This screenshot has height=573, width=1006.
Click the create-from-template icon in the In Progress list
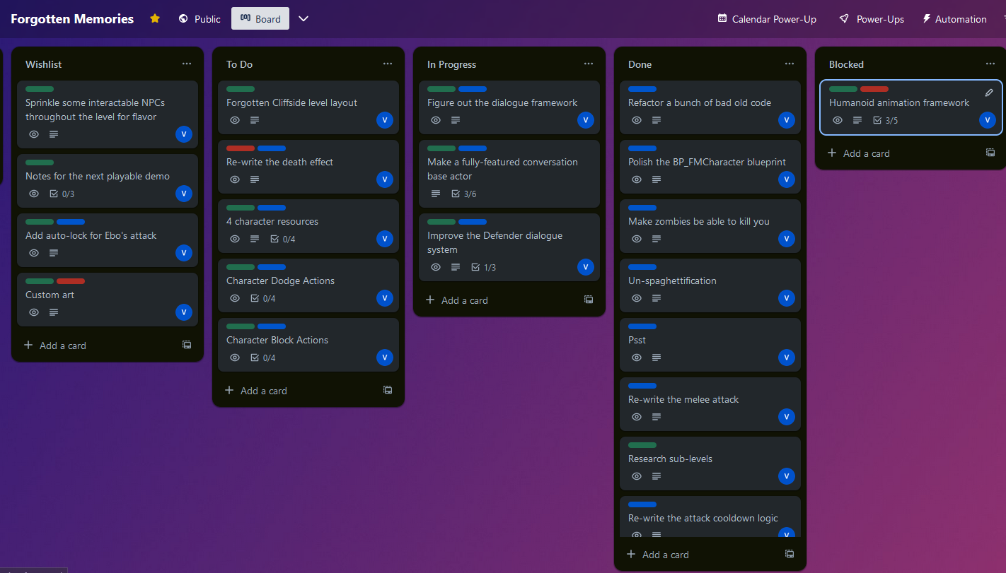point(589,300)
